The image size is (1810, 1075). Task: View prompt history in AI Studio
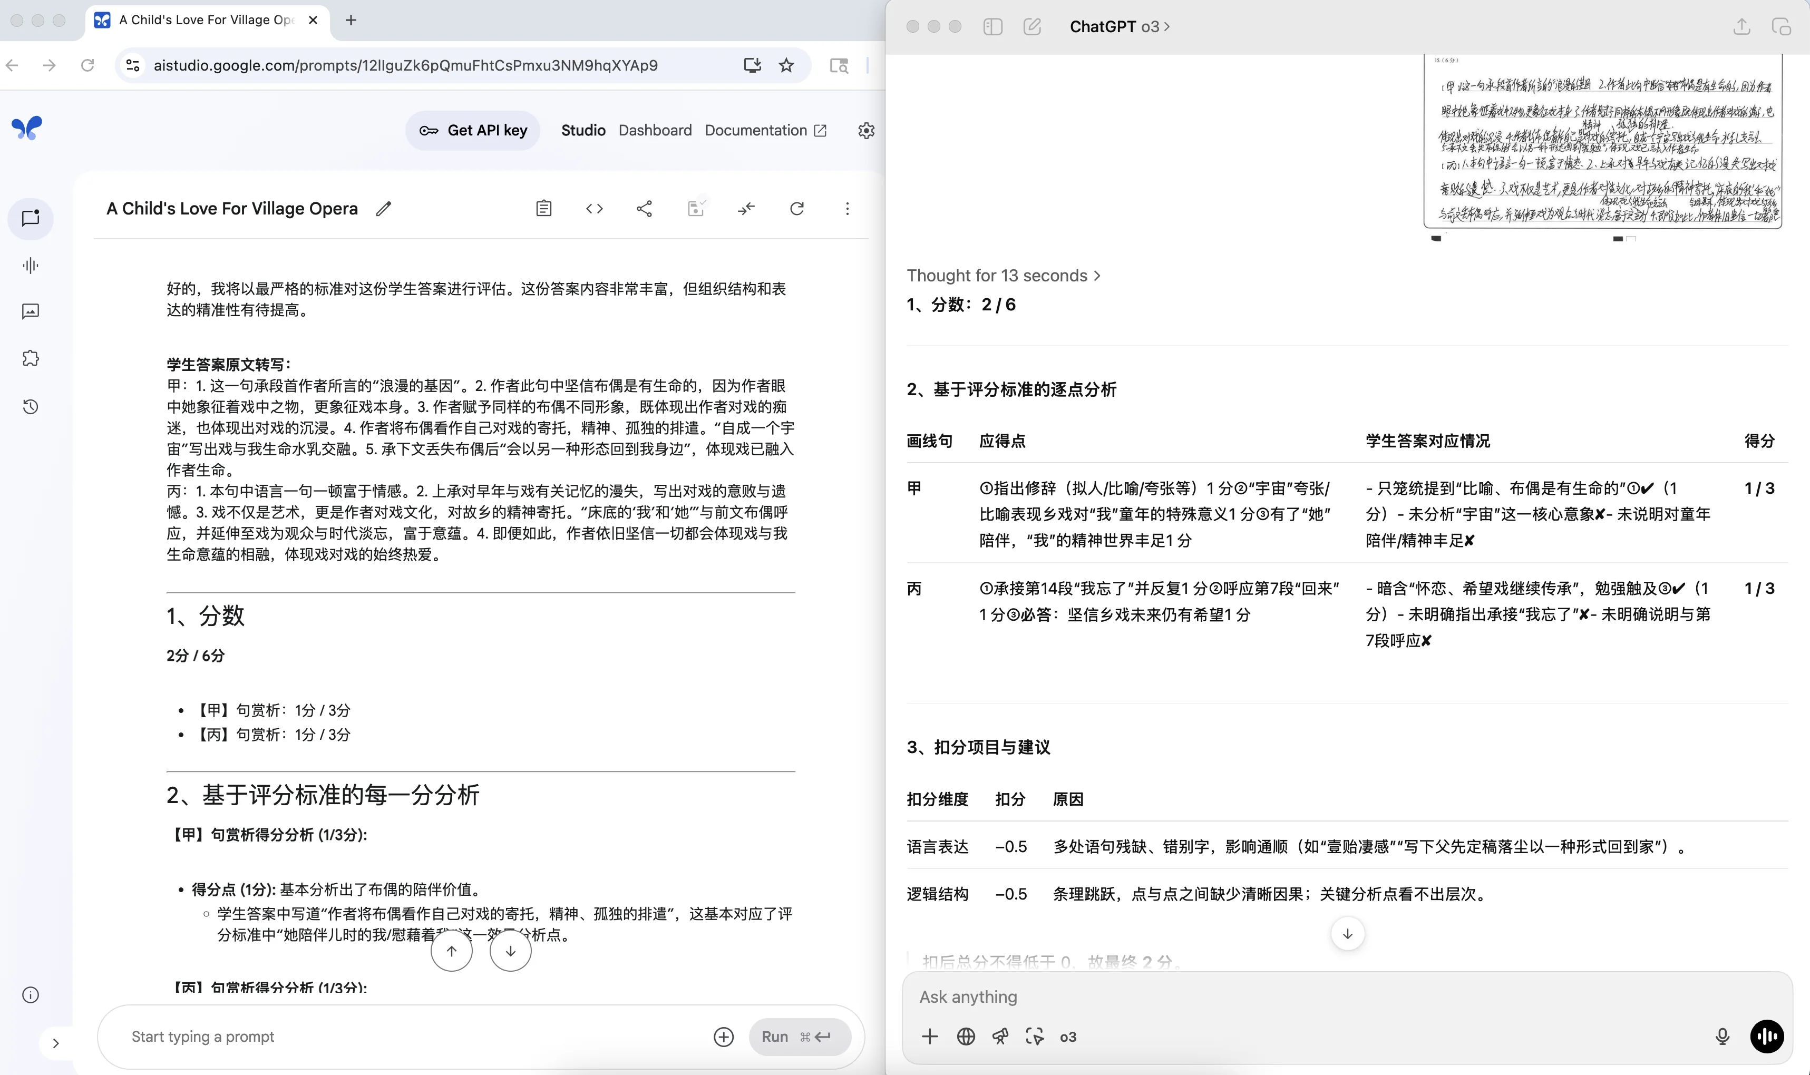pyautogui.click(x=31, y=406)
